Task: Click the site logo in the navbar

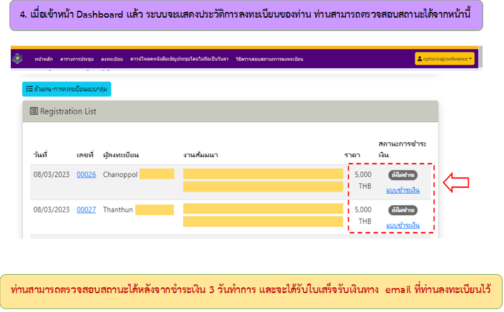Action: 16,59
